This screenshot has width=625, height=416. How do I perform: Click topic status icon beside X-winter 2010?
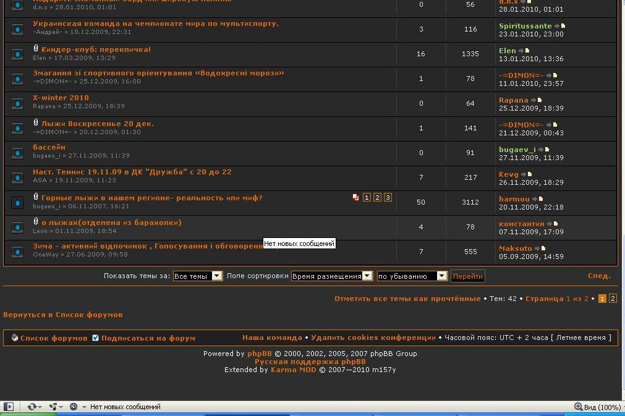pos(17,103)
